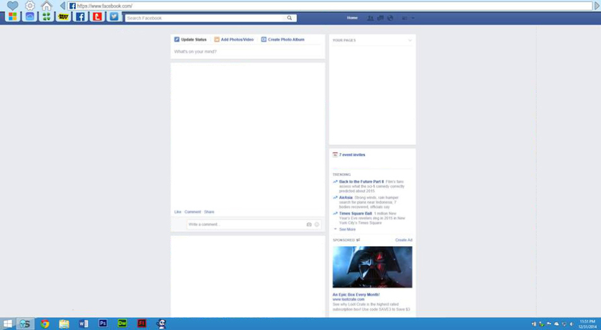This screenshot has height=330, width=601.
Task: Open browser settings gear icon
Action: click(30, 6)
